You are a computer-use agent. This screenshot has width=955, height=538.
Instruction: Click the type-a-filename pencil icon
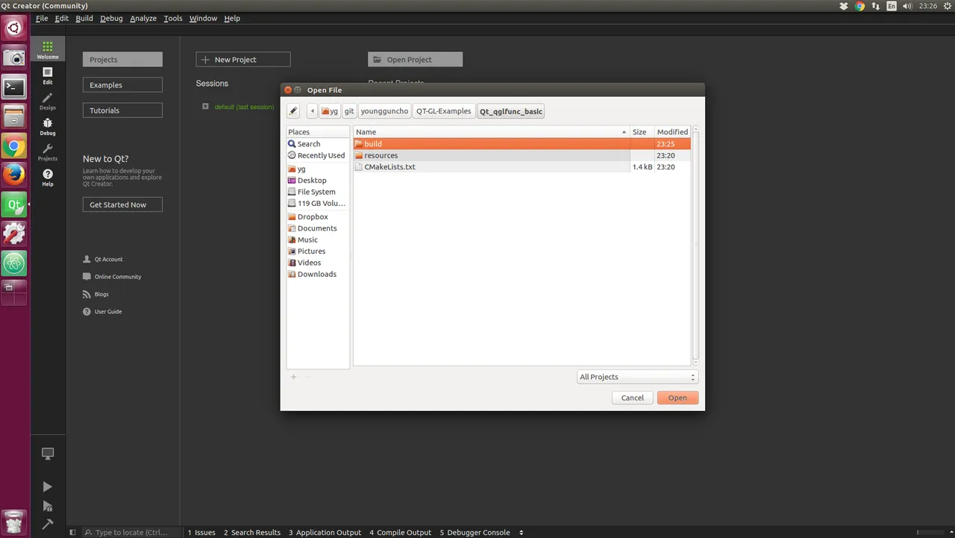pos(293,111)
